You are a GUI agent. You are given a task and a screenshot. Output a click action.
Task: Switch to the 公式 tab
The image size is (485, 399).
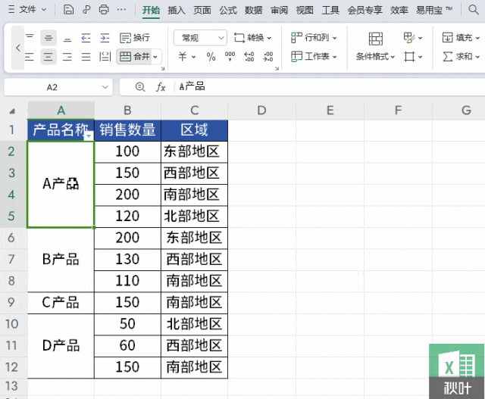[228, 10]
